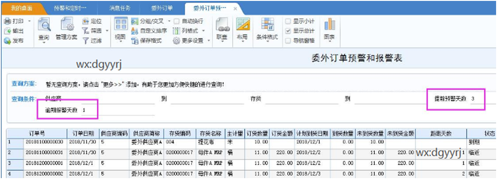Click the 图表 chart icon
Image resolution: width=497 pixels, height=179 pixels.
coord(330,24)
